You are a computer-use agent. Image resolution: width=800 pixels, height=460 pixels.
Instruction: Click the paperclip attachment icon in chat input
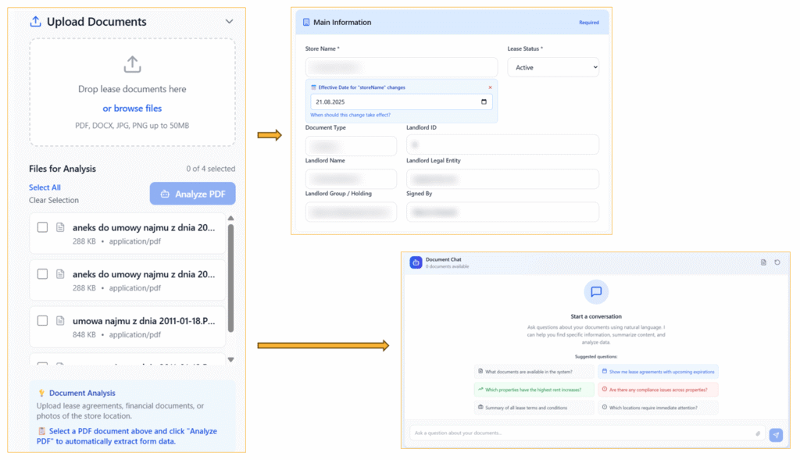tap(757, 433)
